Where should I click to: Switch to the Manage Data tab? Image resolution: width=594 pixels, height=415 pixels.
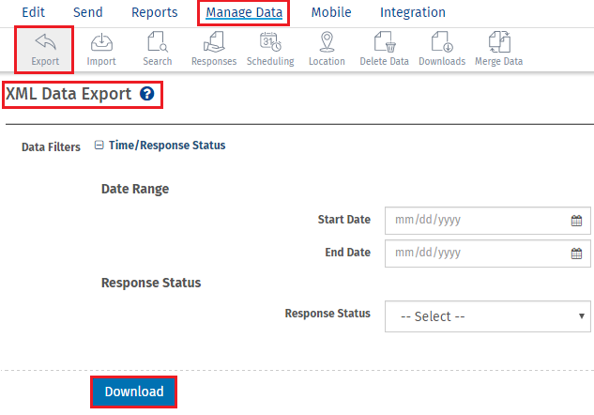244,12
